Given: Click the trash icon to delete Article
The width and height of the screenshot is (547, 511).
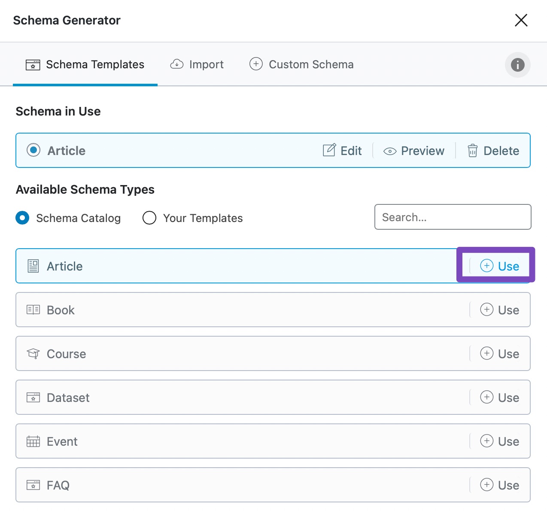Looking at the screenshot, I should 472,151.
